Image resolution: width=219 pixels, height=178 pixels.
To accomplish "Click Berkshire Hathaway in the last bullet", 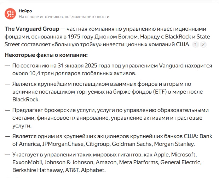I will (38, 170).
